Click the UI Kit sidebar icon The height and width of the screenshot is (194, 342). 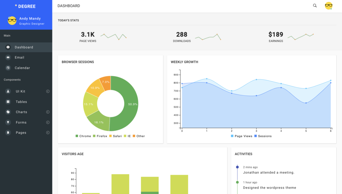(x=8, y=91)
